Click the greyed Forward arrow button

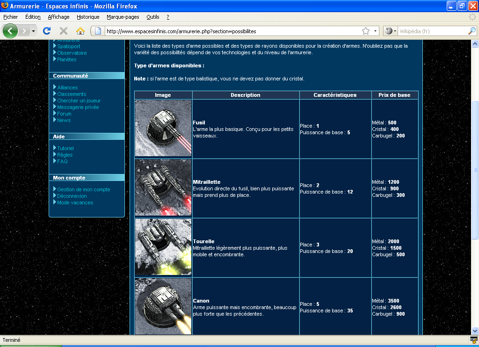(x=24, y=31)
